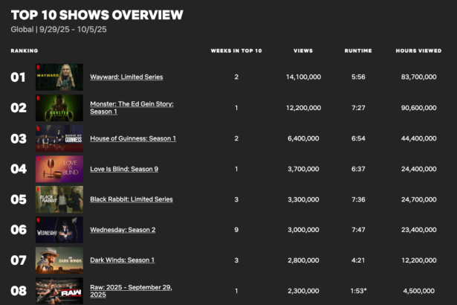Click 24,700,000 hours viewed value
Viewport: 457px width, 305px height.
(419, 199)
